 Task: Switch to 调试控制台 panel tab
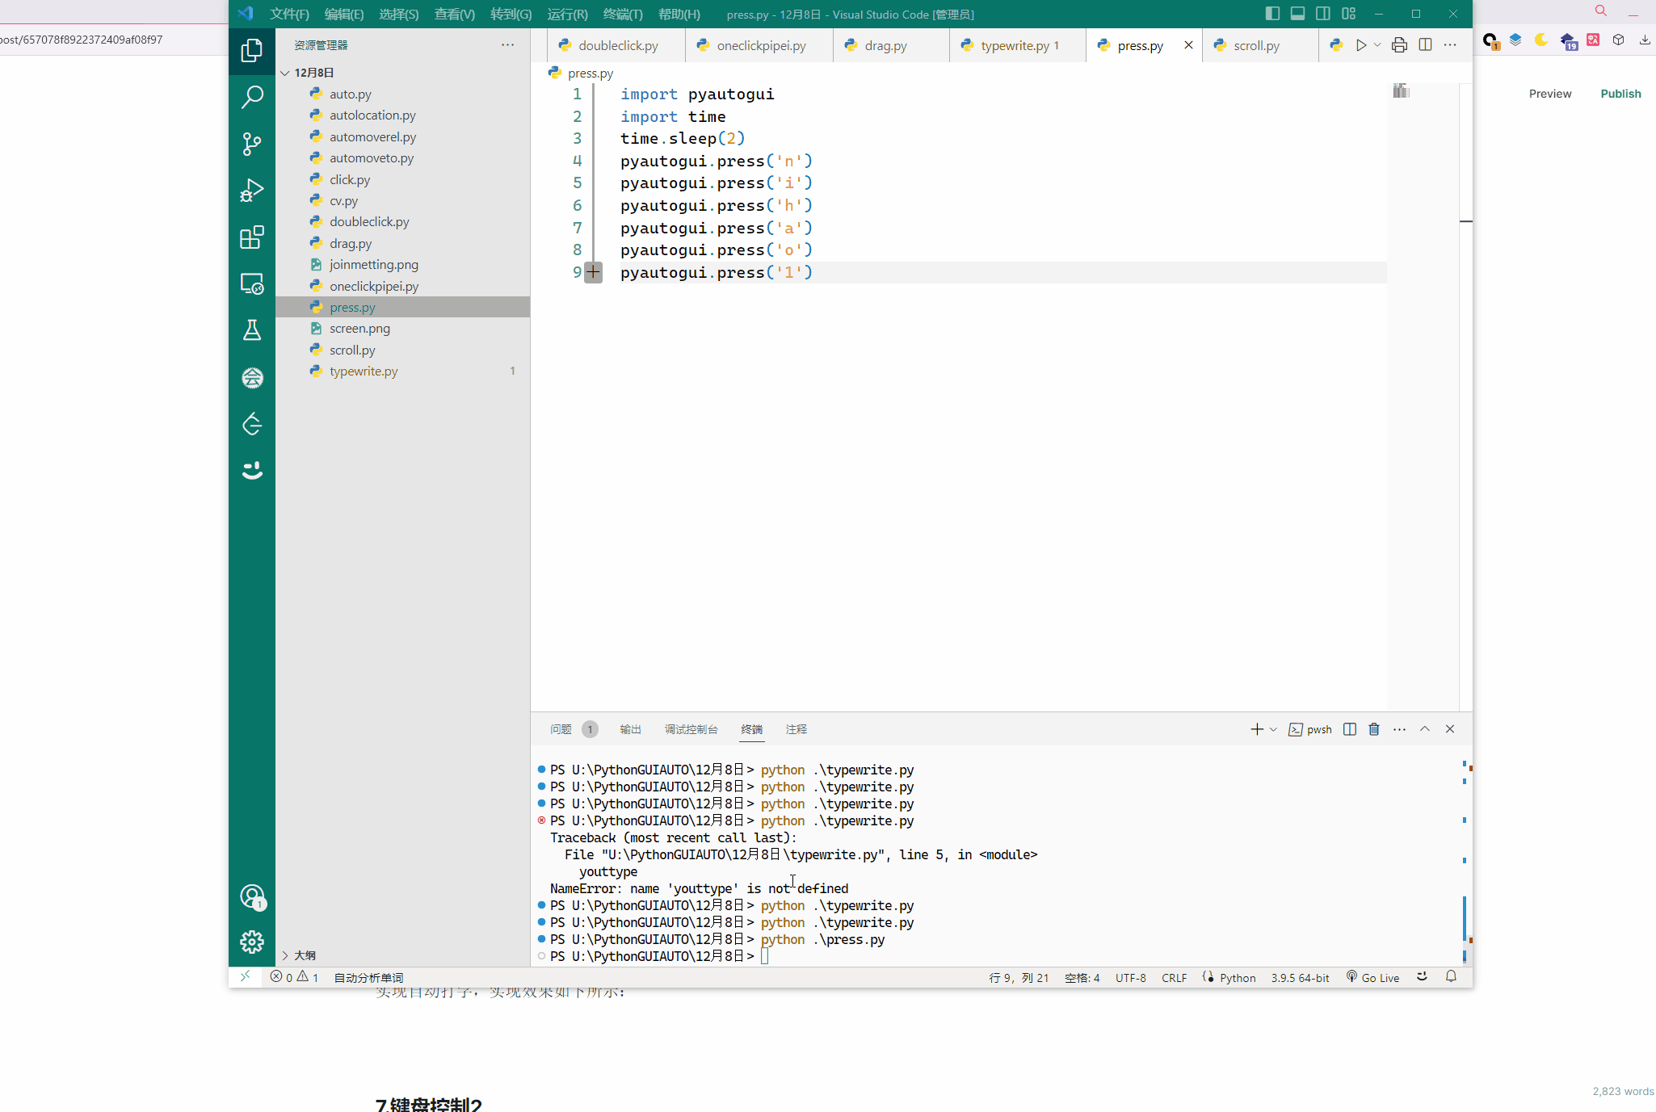point(691,729)
